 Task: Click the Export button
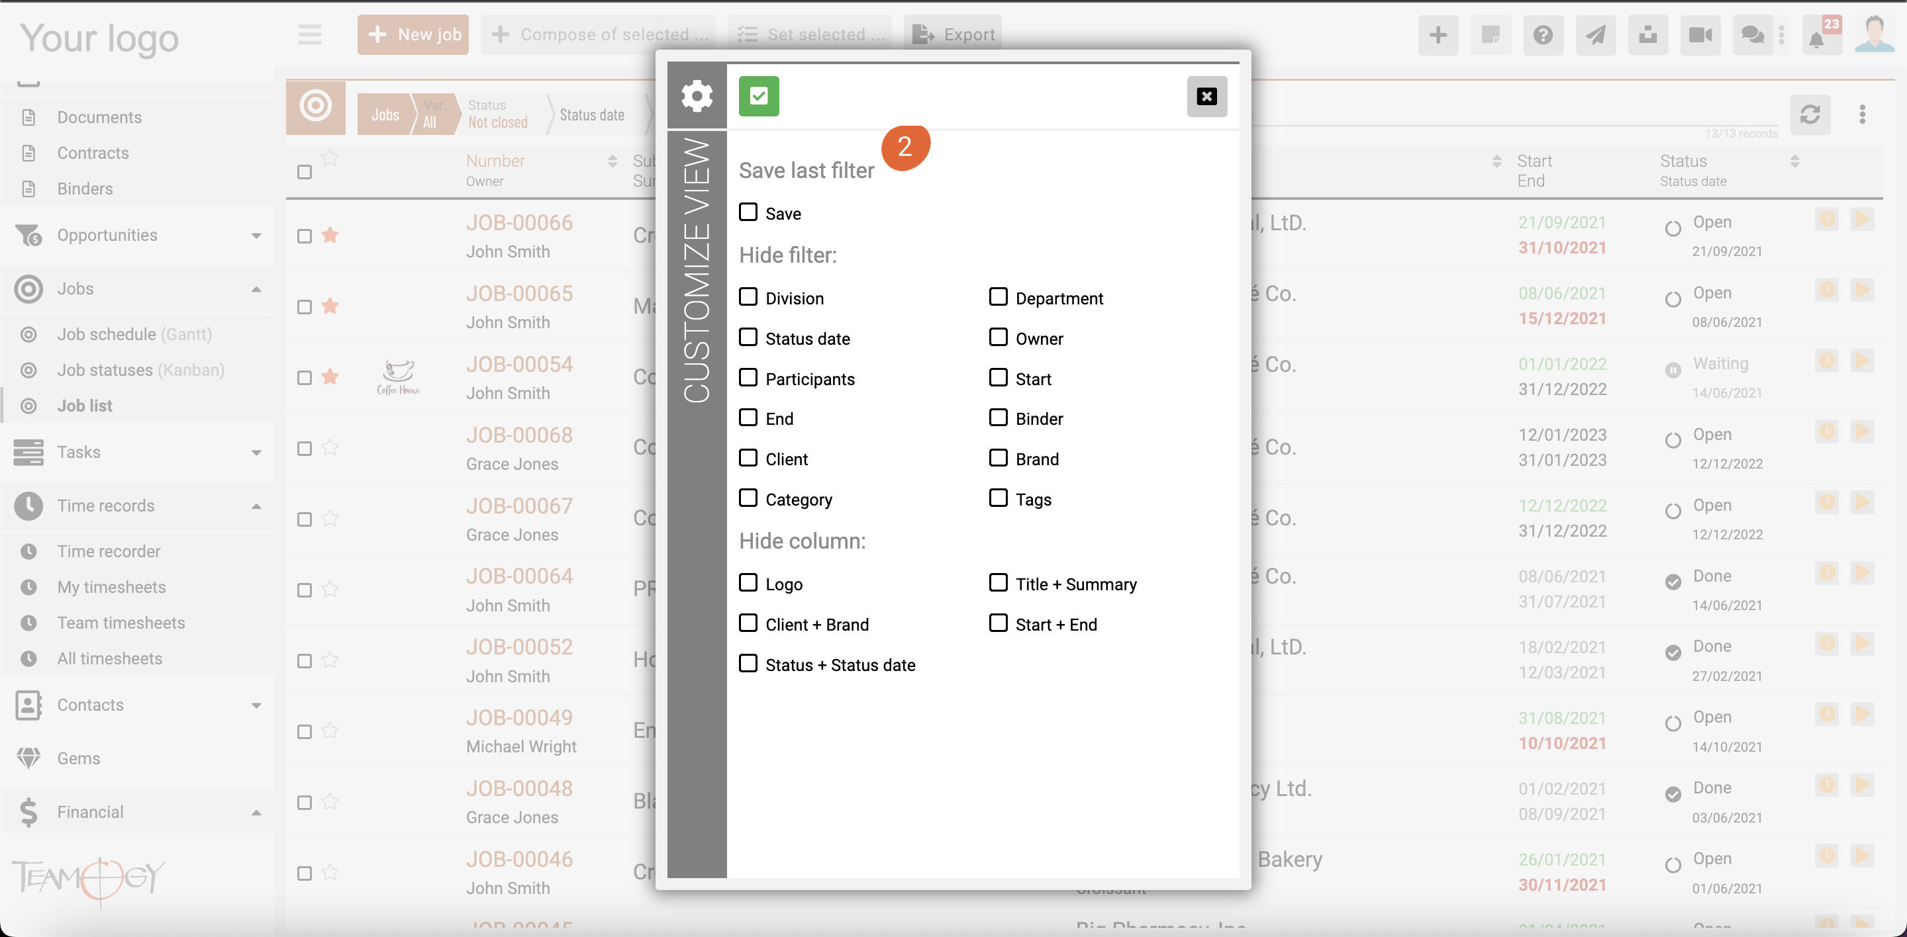pos(953,35)
